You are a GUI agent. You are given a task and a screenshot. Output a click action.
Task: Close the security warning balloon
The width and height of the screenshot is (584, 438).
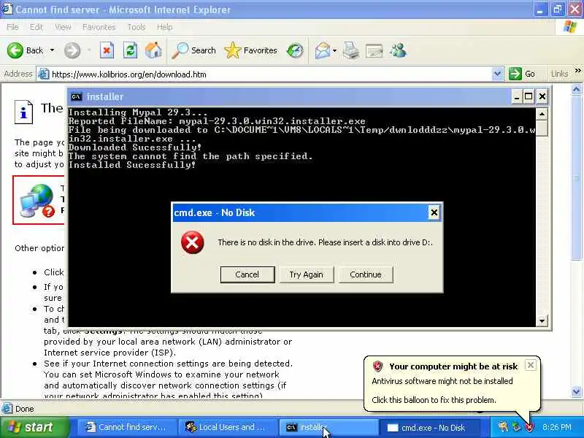[531, 365]
